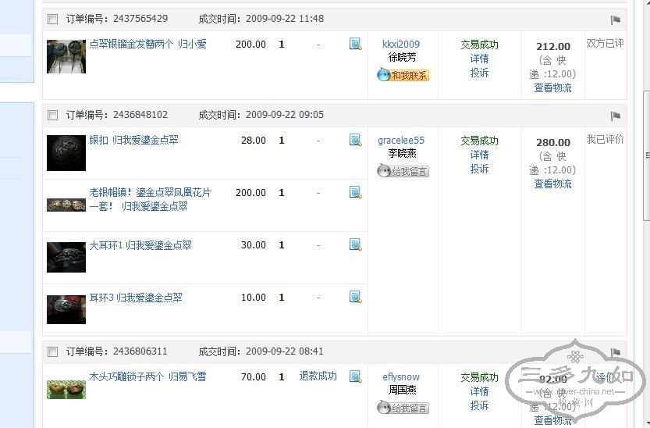Image resolution: width=650 pixels, height=428 pixels.
Task: Click the thumbnail of 老银帽镇 item
Action: [x=66, y=205]
